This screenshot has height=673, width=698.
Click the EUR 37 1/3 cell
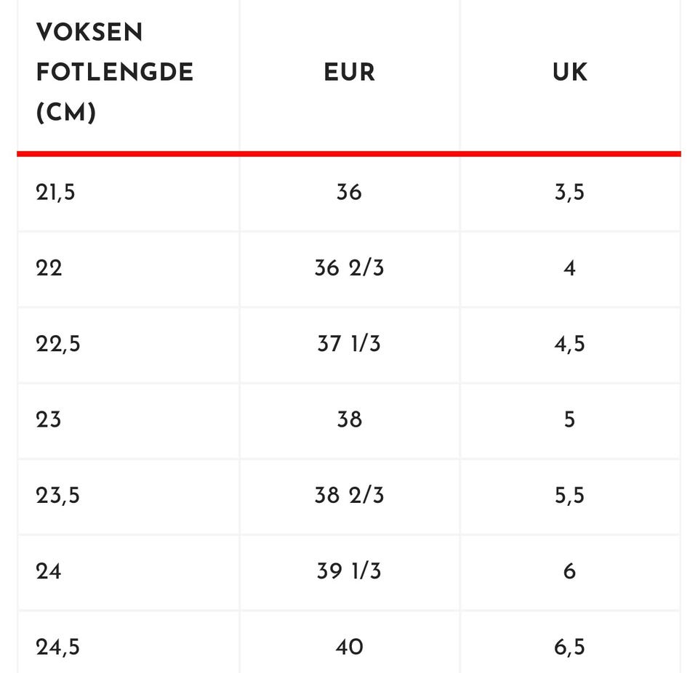[350, 344]
